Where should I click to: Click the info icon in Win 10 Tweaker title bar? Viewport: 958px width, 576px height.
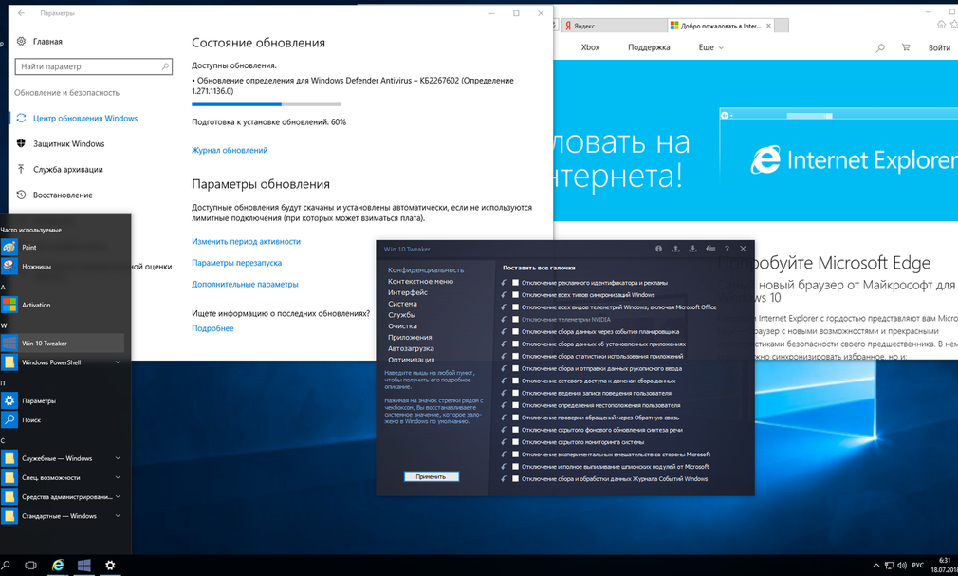point(658,249)
